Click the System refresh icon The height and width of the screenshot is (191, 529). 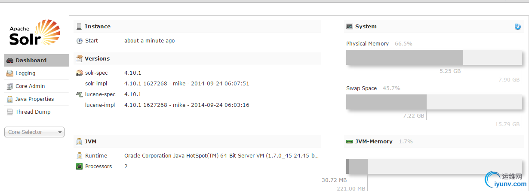(x=518, y=27)
